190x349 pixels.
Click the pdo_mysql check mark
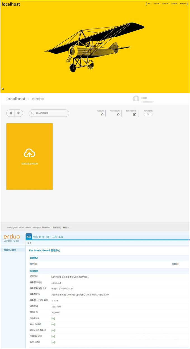pos(53,324)
